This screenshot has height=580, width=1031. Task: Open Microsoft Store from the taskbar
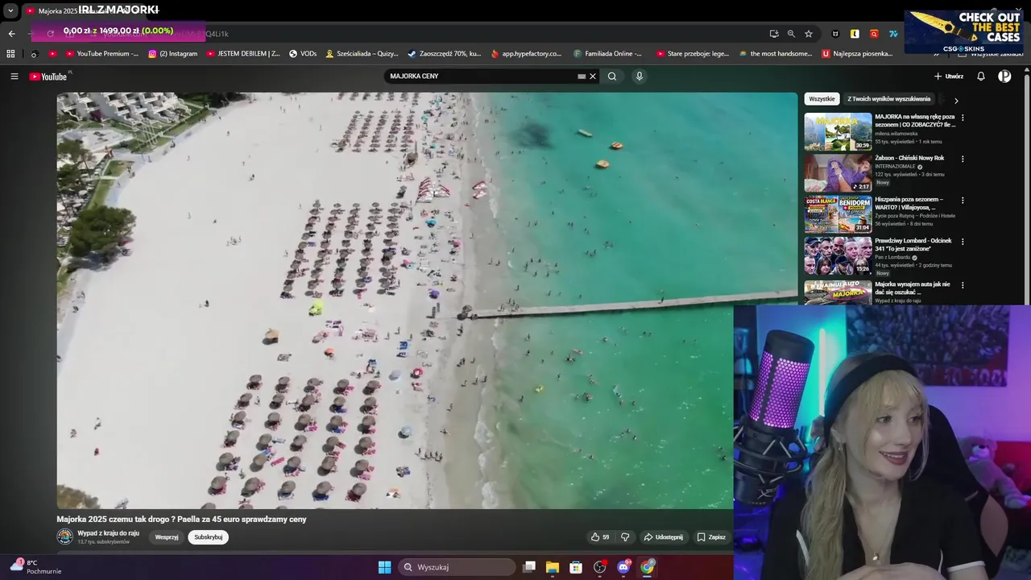(576, 567)
